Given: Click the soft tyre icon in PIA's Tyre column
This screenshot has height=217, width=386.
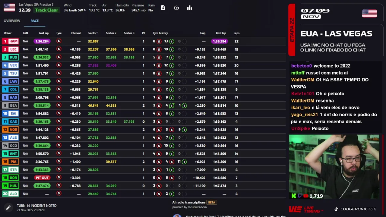Looking at the screenshot, I should [x=59, y=162].
